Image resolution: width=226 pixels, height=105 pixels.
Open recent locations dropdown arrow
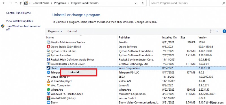tap(16, 3)
